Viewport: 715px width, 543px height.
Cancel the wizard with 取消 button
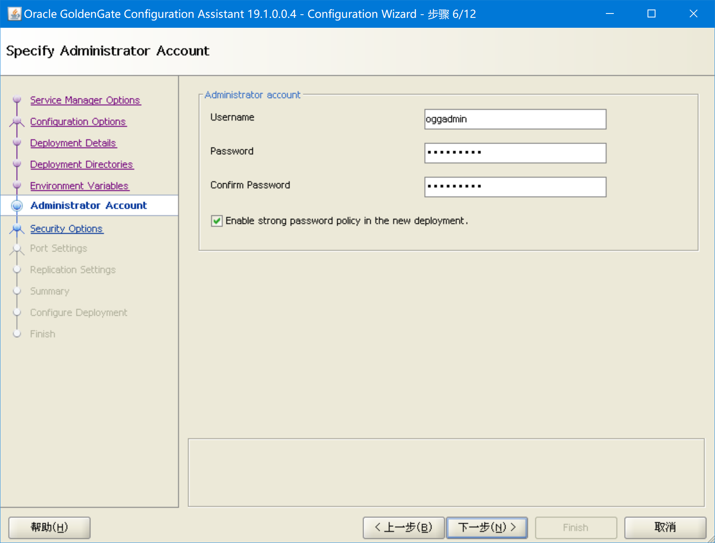[x=665, y=528]
